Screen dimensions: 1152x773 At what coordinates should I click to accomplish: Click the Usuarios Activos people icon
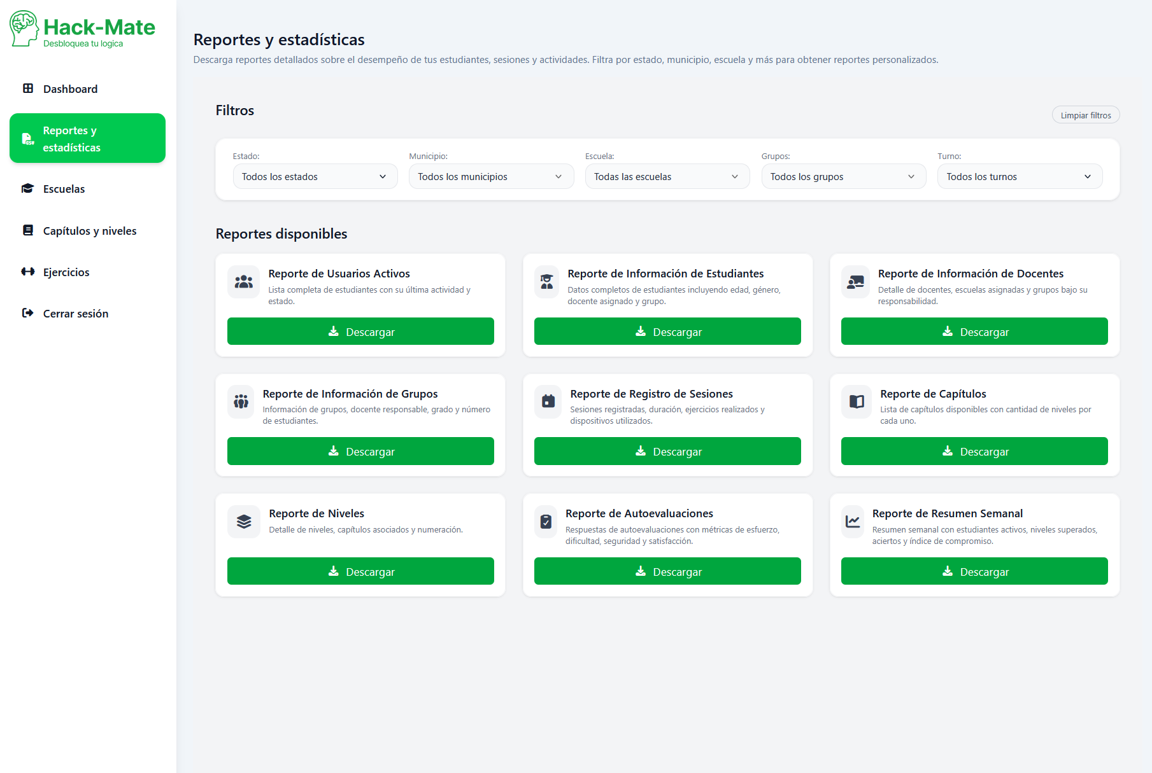243,282
